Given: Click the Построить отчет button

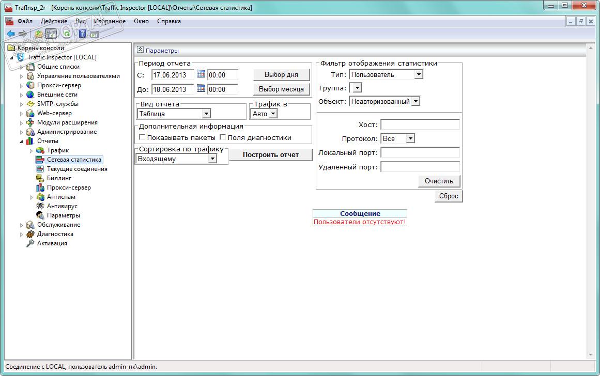Looking at the screenshot, I should pyautogui.click(x=270, y=154).
